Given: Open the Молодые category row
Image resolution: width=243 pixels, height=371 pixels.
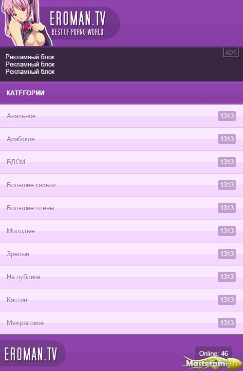Looking at the screenshot, I should click(121, 231).
